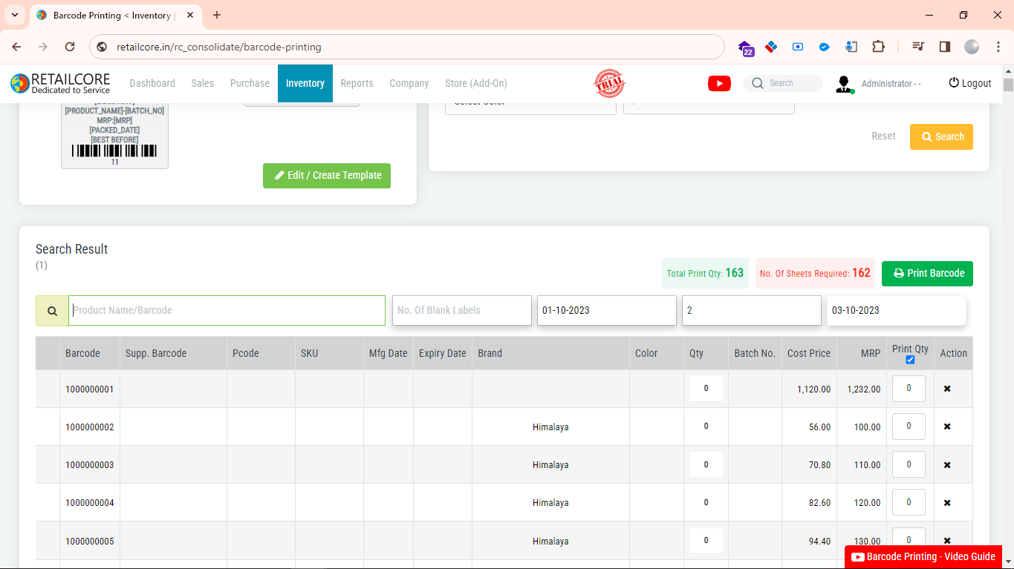Open the Reports menu

[357, 83]
